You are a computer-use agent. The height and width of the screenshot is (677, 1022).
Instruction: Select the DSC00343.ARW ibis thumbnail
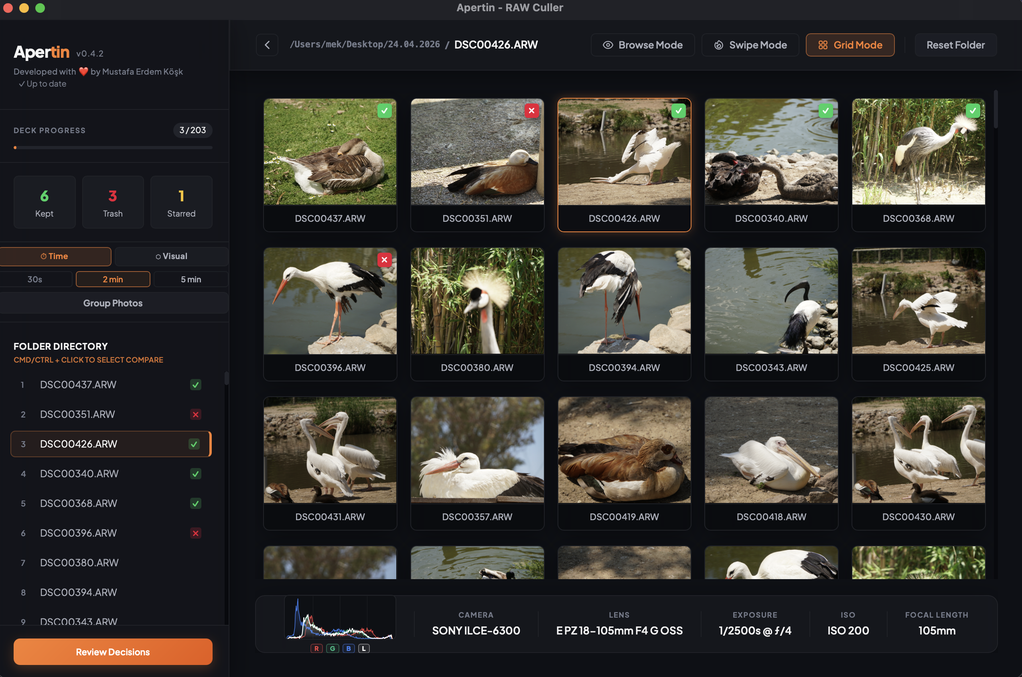coord(771,301)
